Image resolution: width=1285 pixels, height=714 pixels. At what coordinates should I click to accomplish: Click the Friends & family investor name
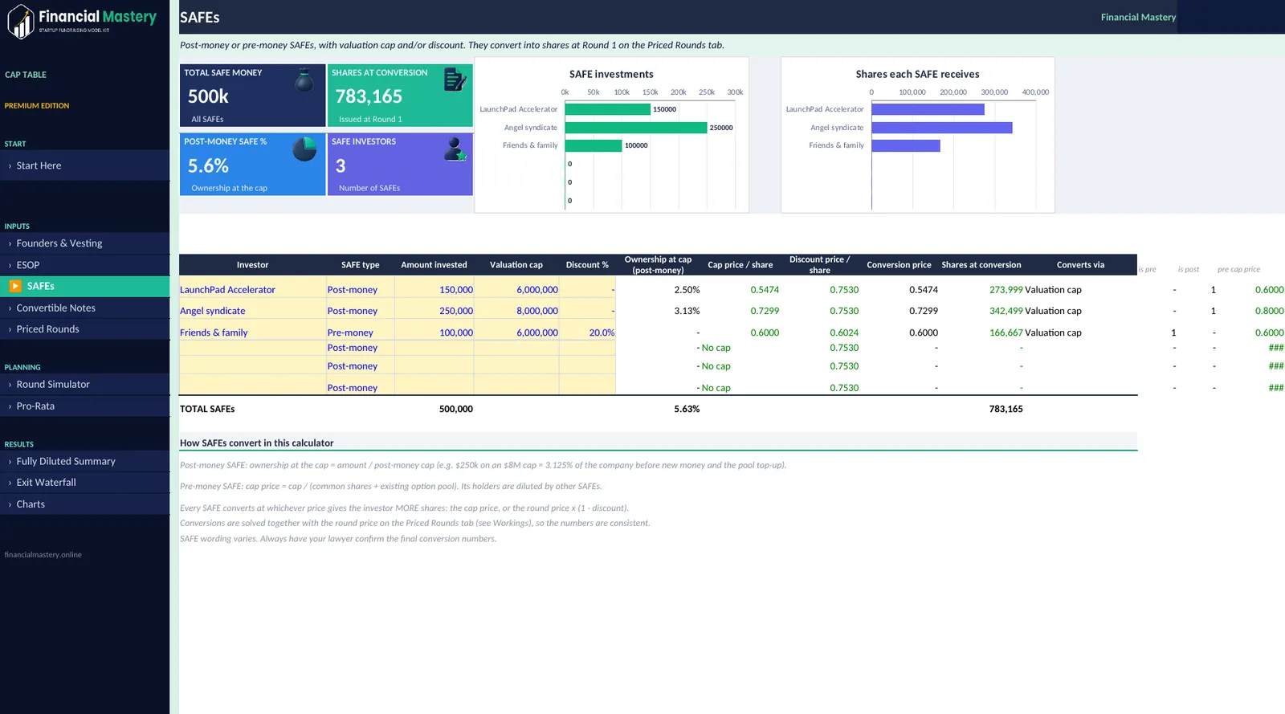pos(214,333)
